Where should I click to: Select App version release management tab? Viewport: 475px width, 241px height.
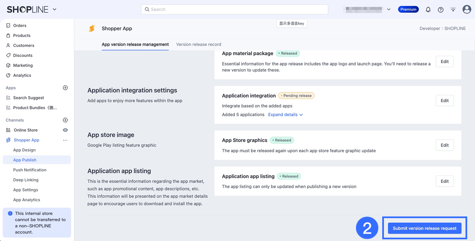[x=135, y=44]
